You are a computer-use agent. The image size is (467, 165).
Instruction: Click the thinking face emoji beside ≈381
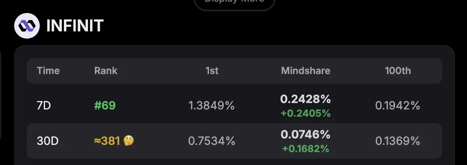(x=129, y=140)
